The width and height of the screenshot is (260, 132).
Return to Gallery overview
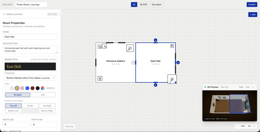[15, 14]
